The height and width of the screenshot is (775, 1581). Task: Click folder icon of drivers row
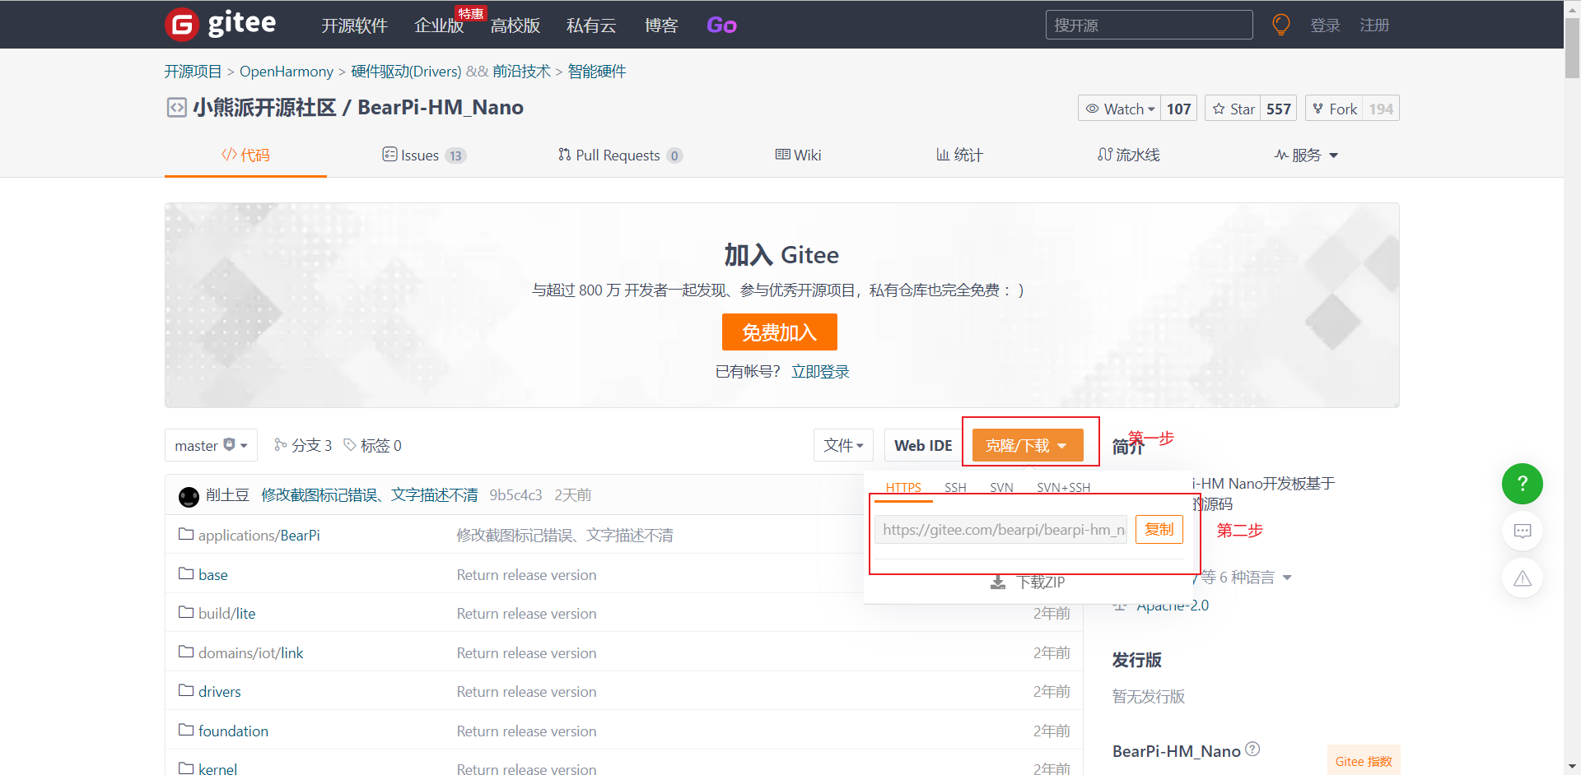tap(186, 690)
